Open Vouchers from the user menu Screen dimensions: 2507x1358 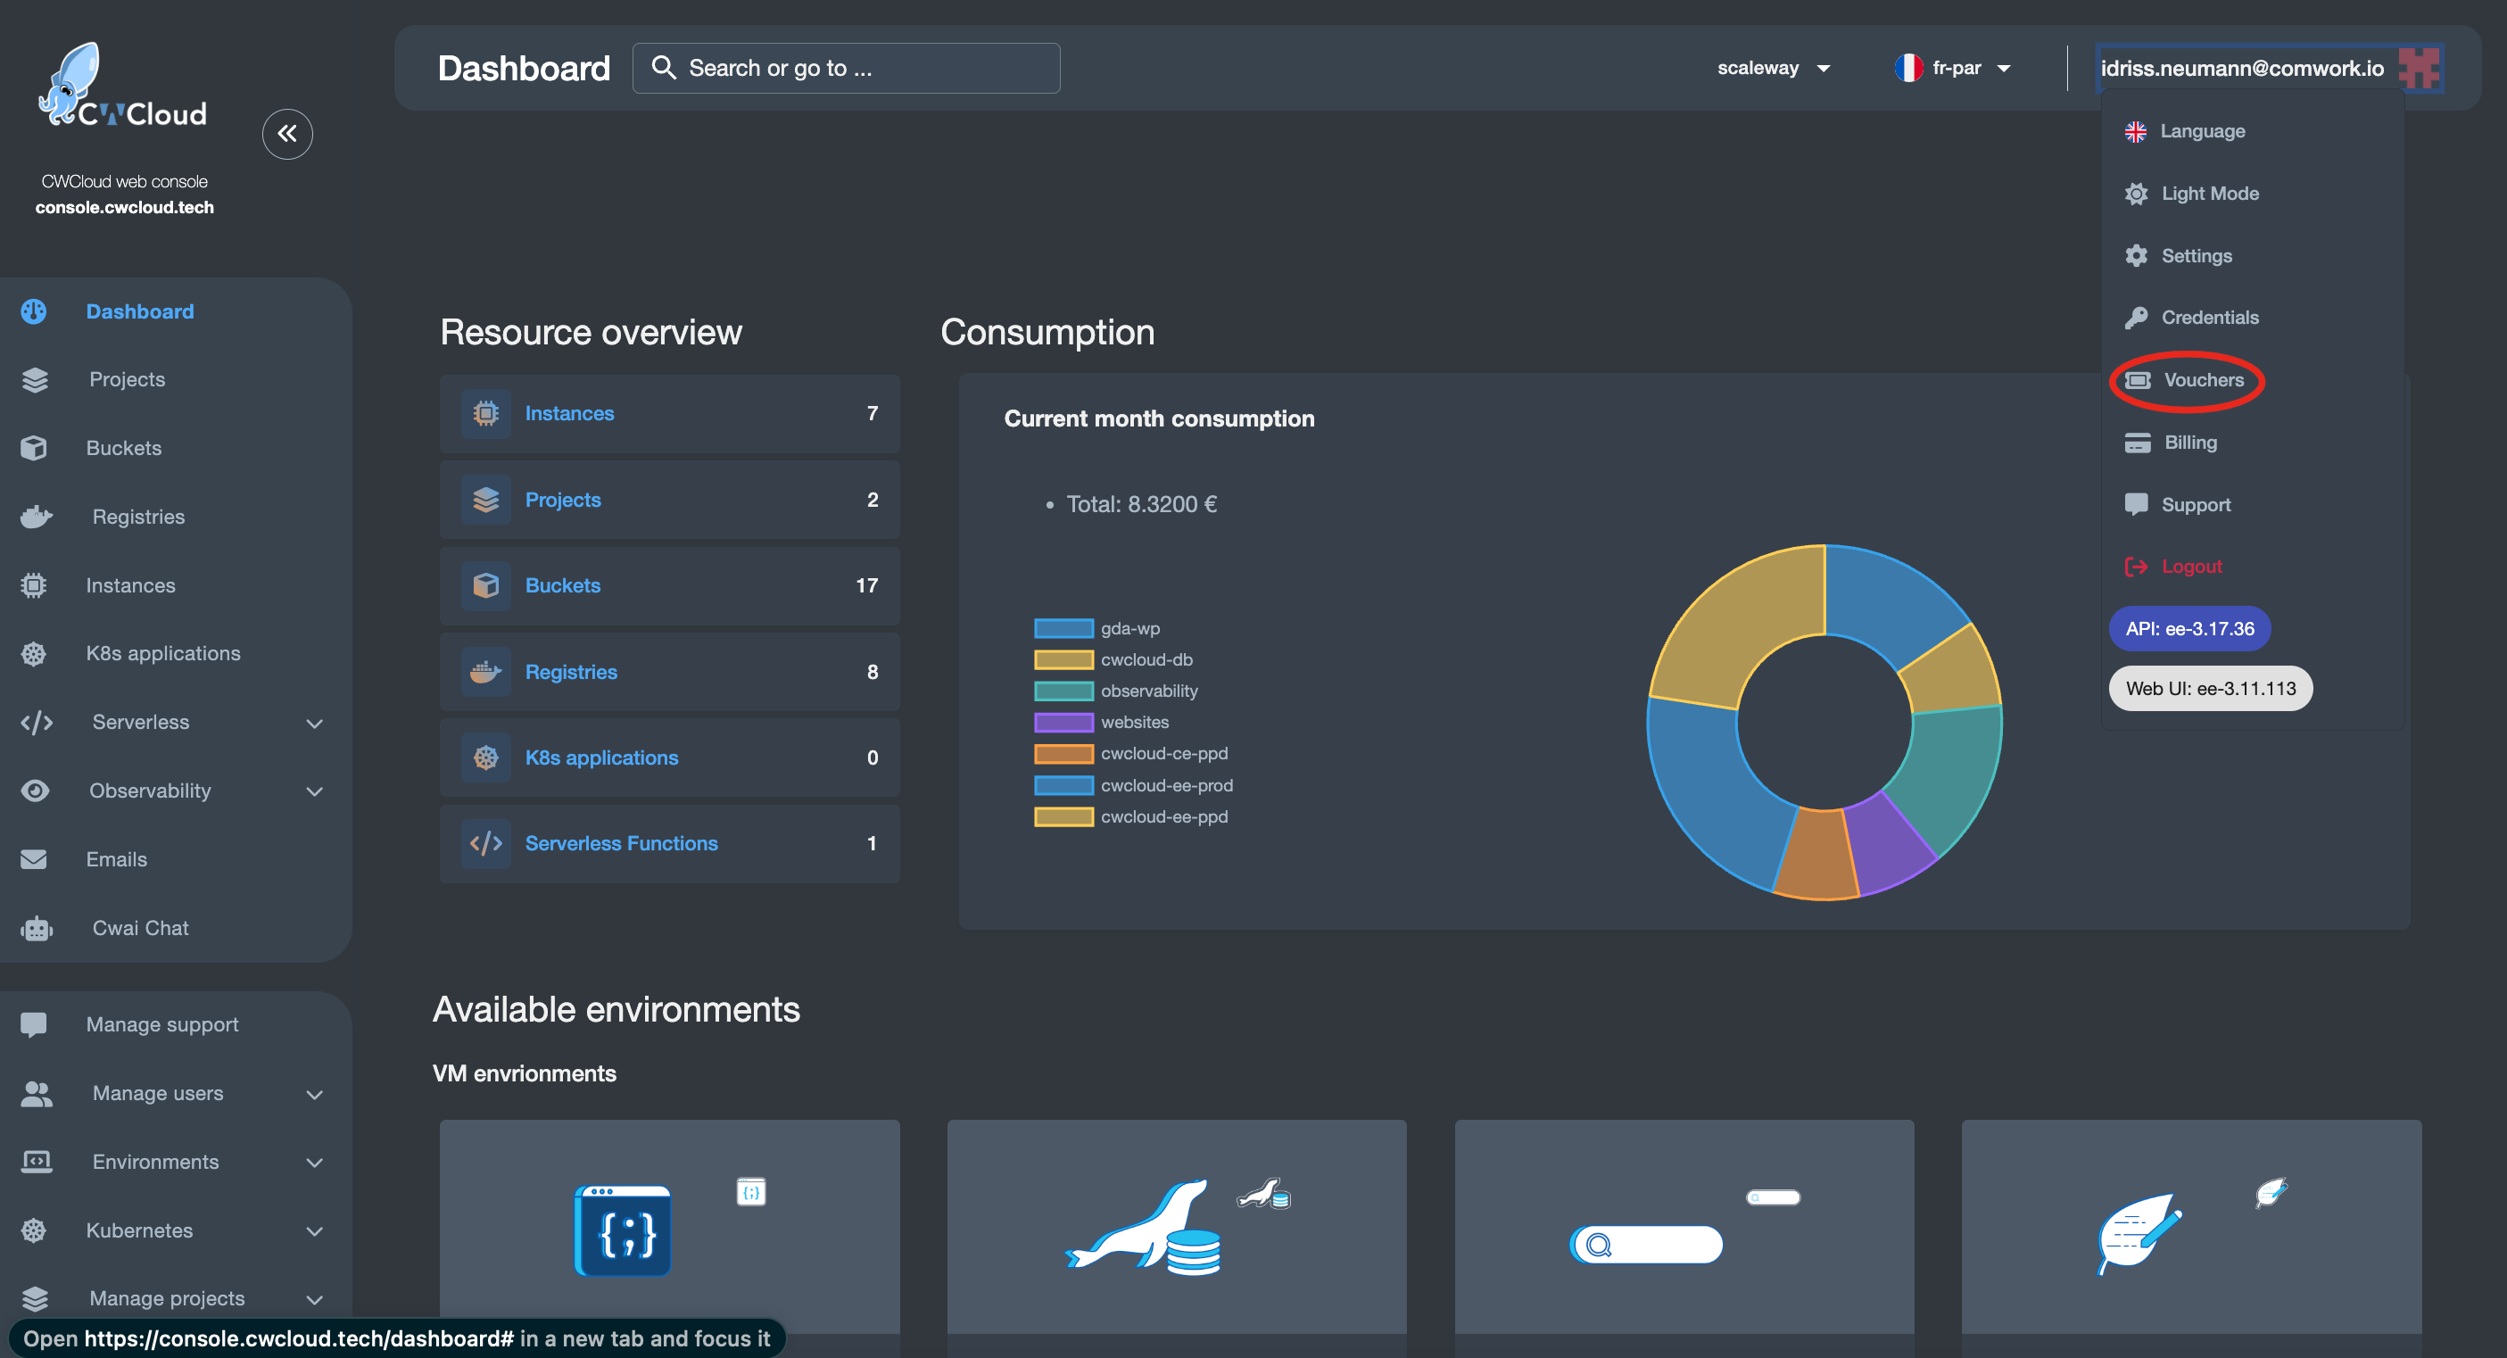(x=2186, y=381)
